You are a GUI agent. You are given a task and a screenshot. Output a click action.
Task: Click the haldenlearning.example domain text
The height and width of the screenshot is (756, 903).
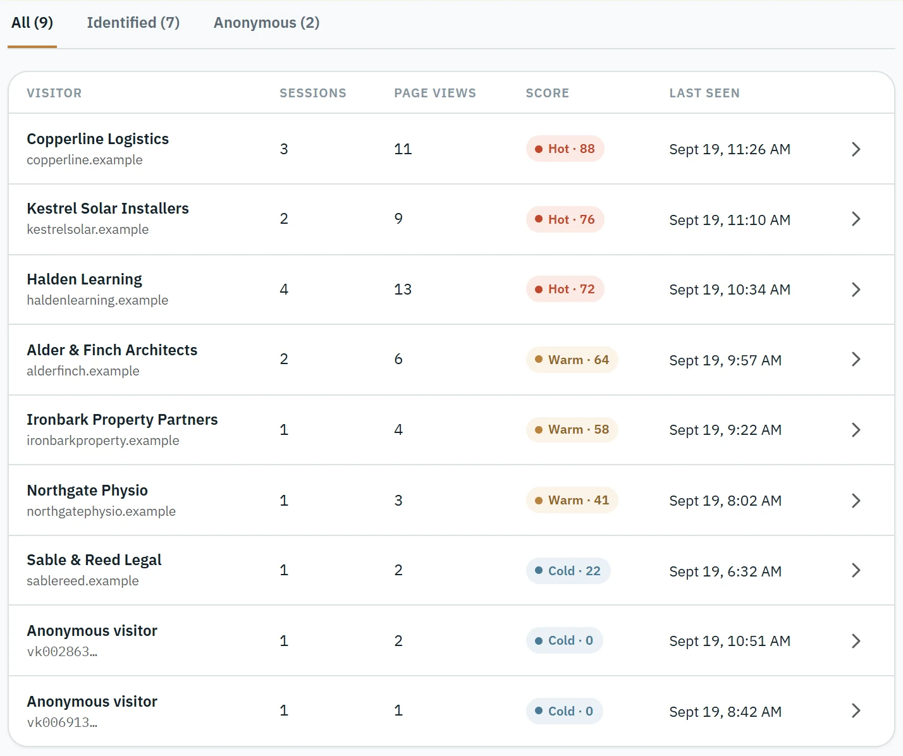click(x=97, y=300)
